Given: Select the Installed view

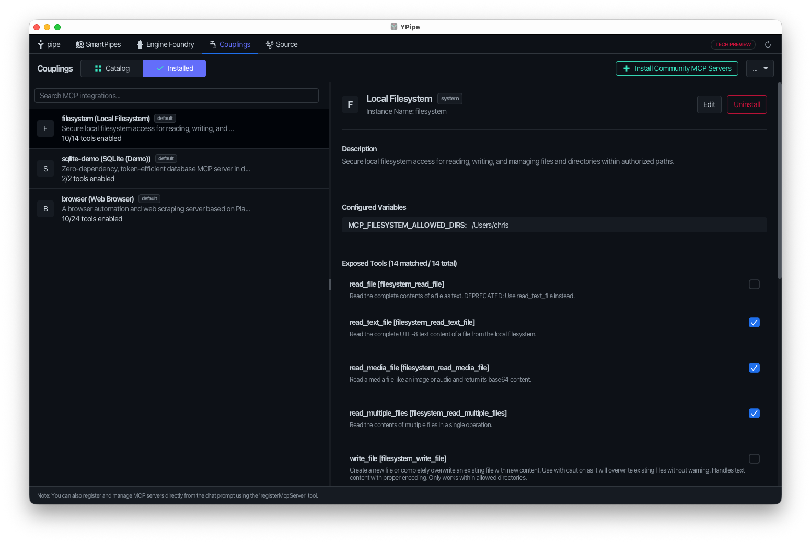Looking at the screenshot, I should tap(175, 68).
